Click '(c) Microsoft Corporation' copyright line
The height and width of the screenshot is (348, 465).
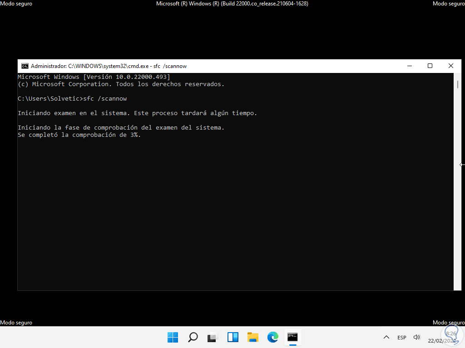(x=121, y=84)
